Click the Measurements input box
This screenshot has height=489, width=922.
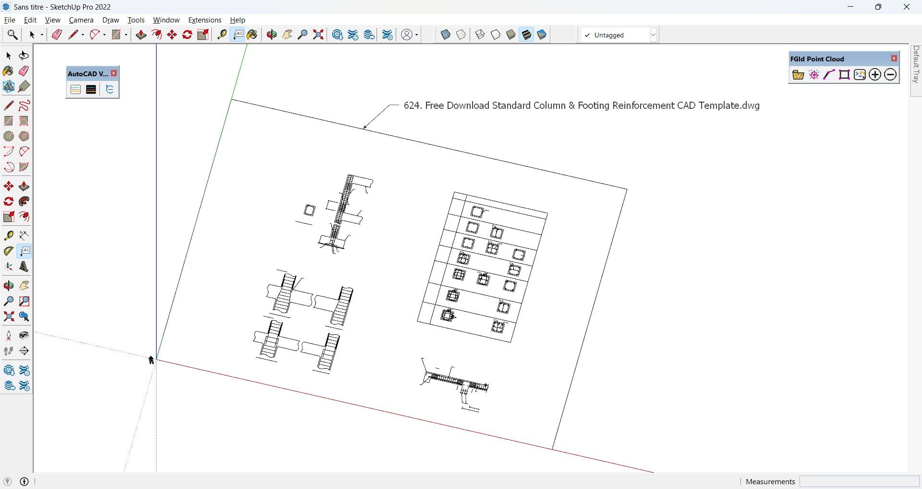(x=859, y=481)
